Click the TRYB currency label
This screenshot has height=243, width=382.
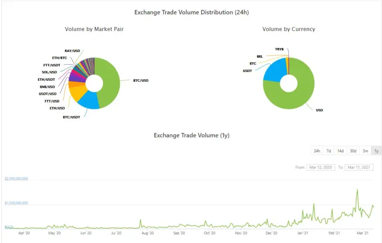[279, 49]
